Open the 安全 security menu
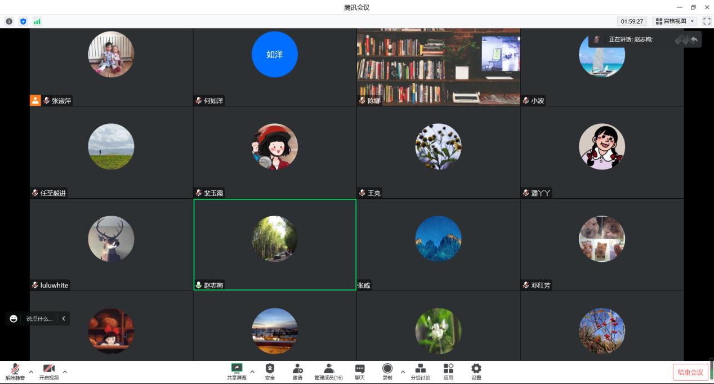Screen dimensions: 714x384 pyautogui.click(x=270, y=372)
